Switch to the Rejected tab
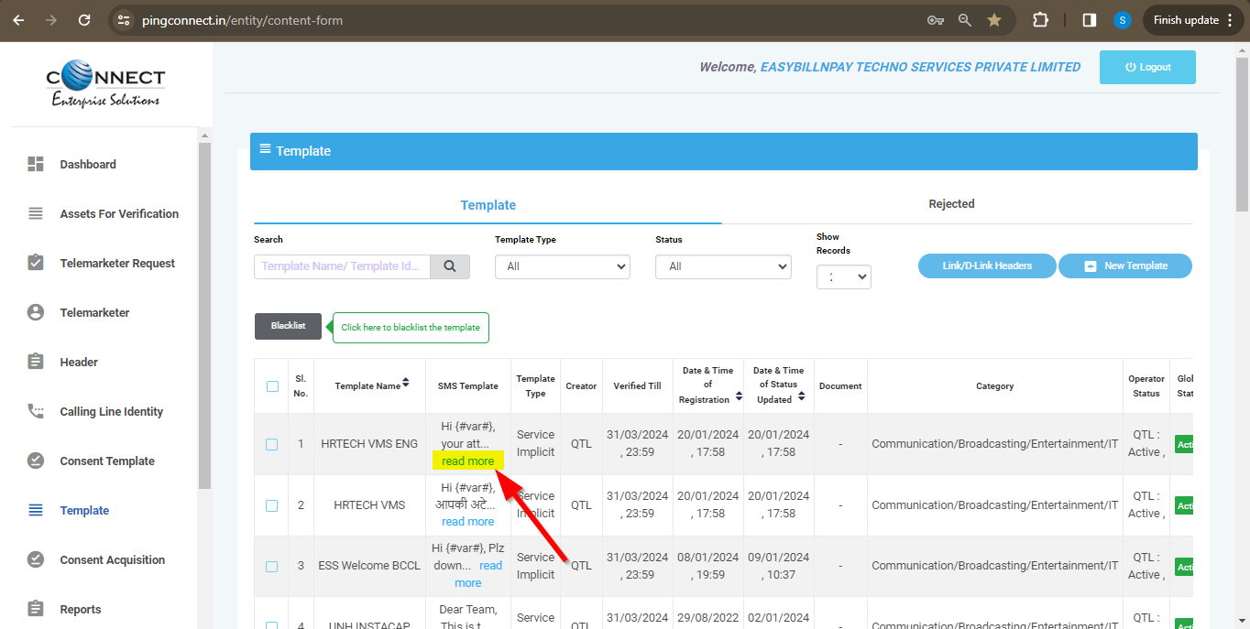1250x629 pixels. click(x=951, y=204)
